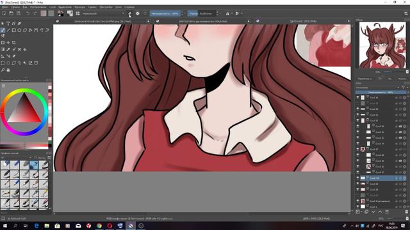Select the Color Picker eyedropper tool
The width and height of the screenshot is (410, 230).
pos(8,49)
